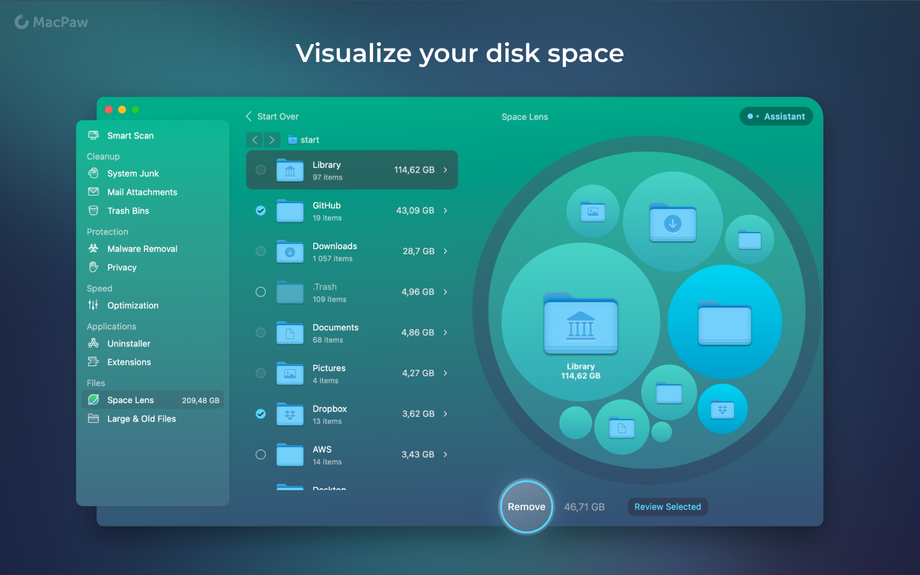Click Review Selected button
The image size is (920, 575).
point(668,507)
